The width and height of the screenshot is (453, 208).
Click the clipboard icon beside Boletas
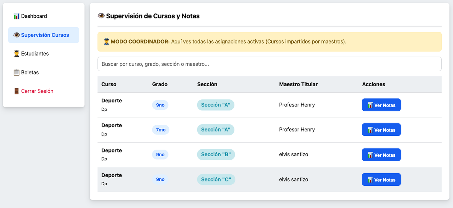point(16,73)
